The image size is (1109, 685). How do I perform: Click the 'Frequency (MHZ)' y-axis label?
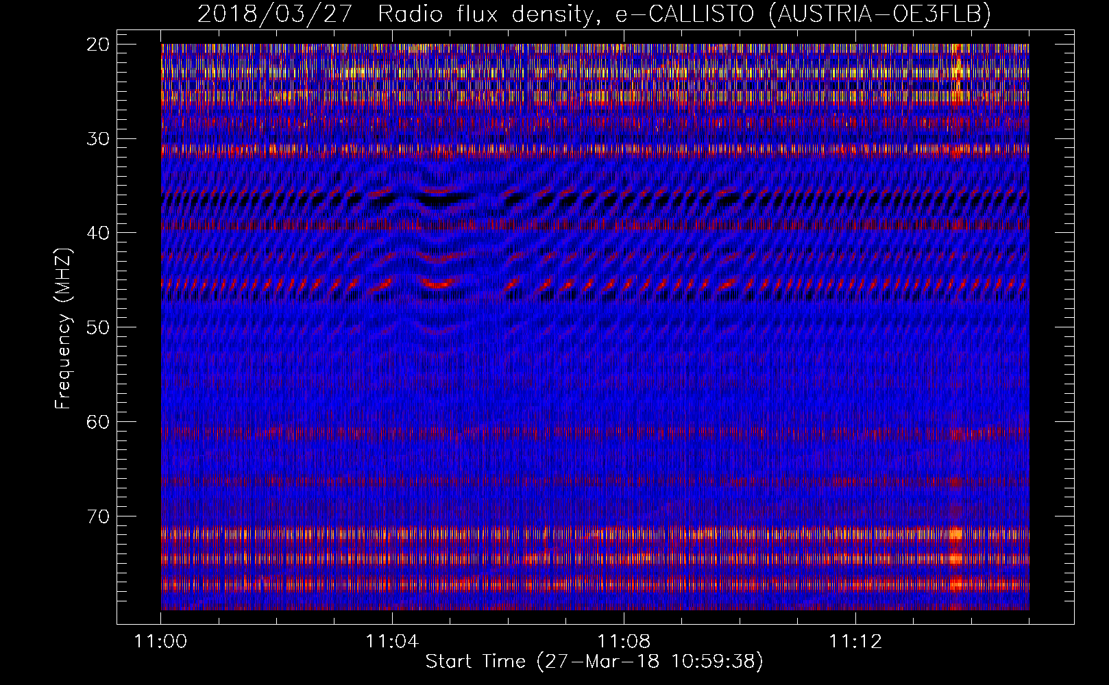tap(63, 328)
